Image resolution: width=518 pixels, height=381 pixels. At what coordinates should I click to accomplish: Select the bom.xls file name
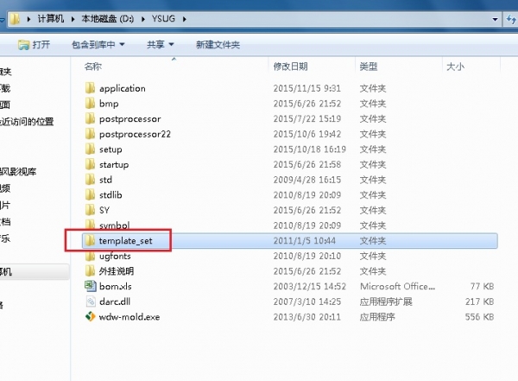[x=116, y=286]
